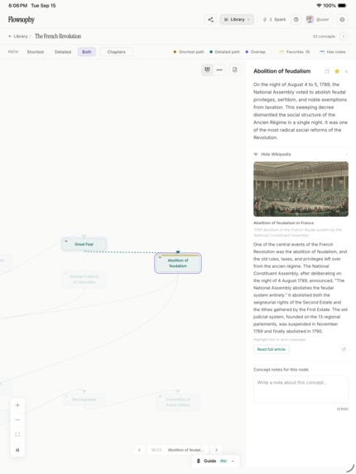Expand the Guide Pro panel chevron

point(233,461)
